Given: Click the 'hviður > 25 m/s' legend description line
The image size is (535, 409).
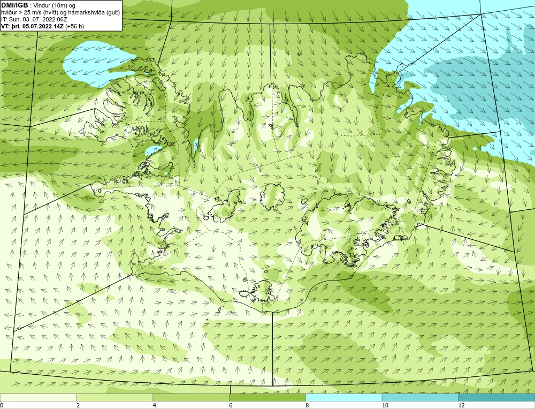Looking at the screenshot, I should [60, 12].
